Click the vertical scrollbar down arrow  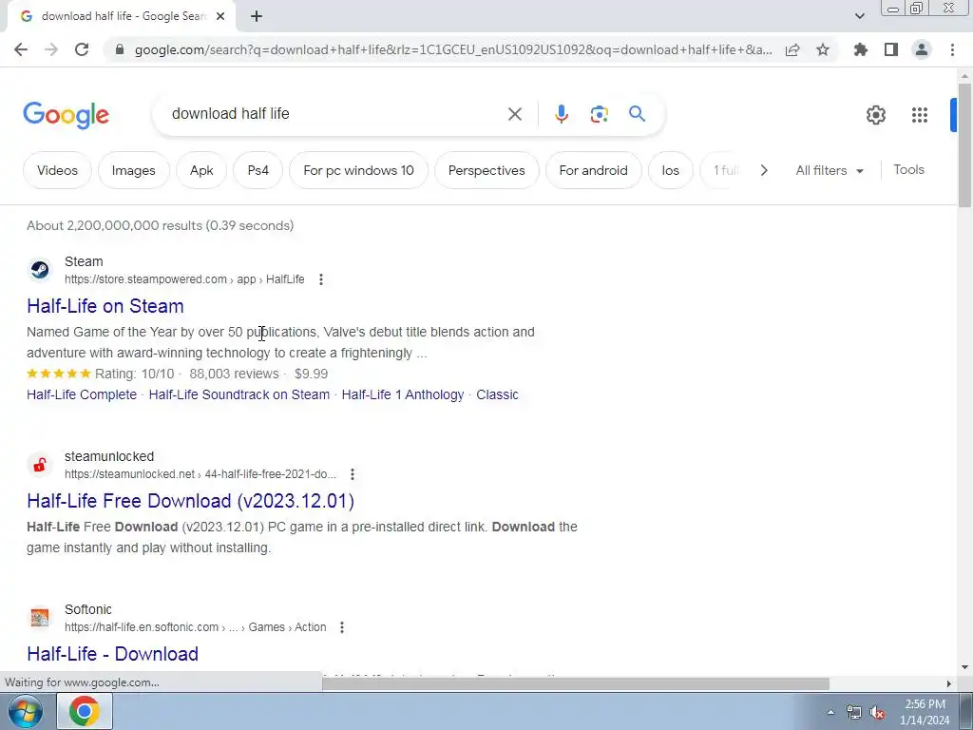964,667
